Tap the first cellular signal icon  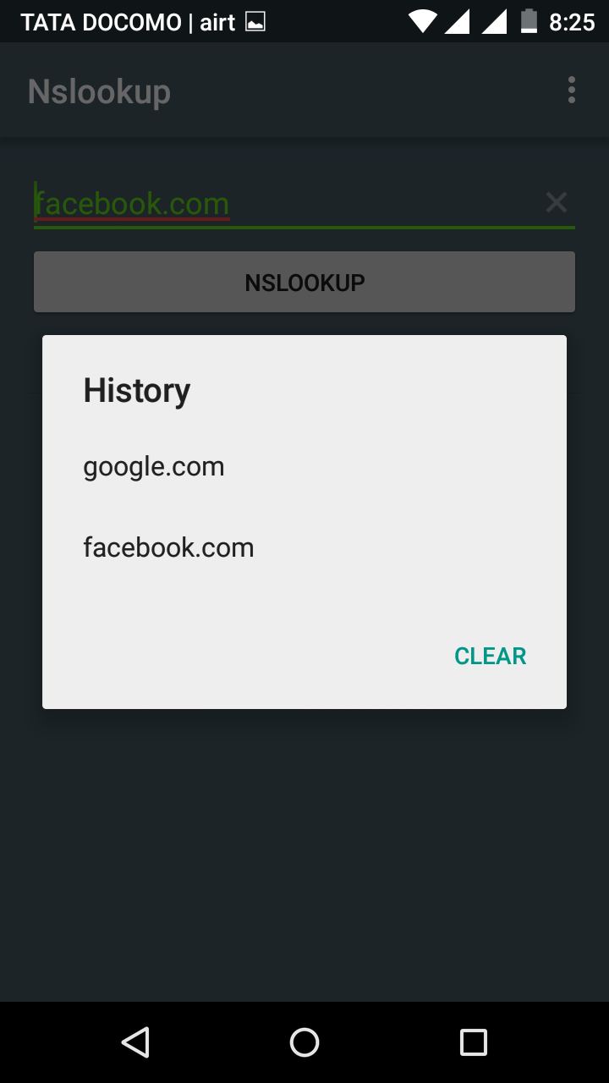(458, 21)
